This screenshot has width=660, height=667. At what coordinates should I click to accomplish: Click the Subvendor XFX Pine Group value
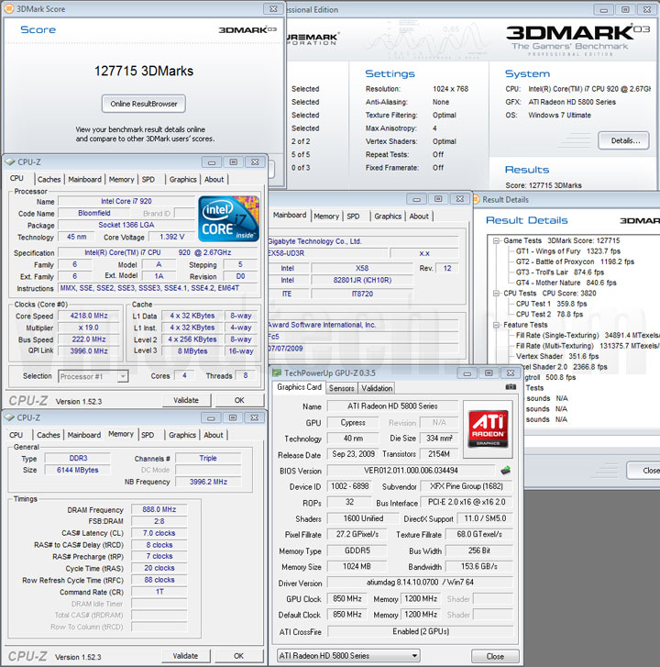click(467, 486)
